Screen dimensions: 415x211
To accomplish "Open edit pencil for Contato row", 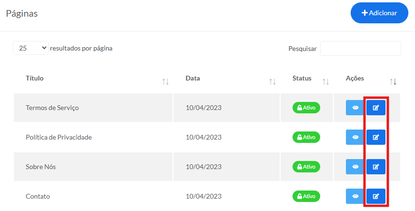I will pyautogui.click(x=375, y=196).
